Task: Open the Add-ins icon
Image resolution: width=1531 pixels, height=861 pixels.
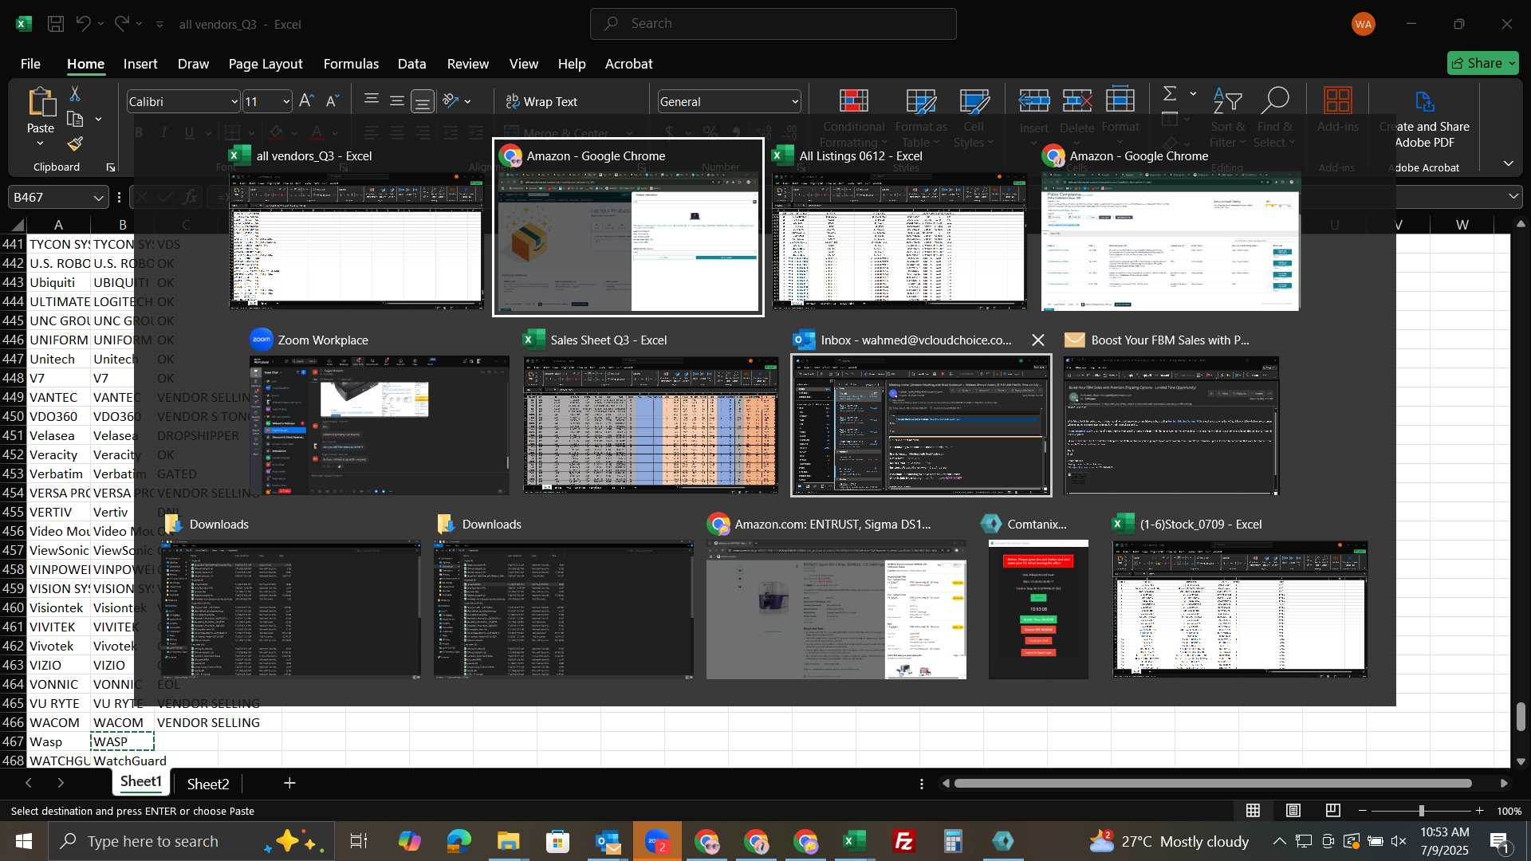Action: 1338,101
